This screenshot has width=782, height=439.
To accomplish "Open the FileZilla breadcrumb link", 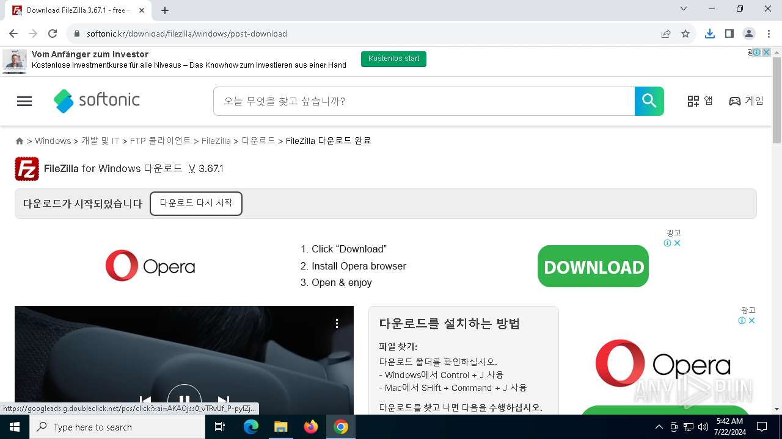I will click(216, 141).
